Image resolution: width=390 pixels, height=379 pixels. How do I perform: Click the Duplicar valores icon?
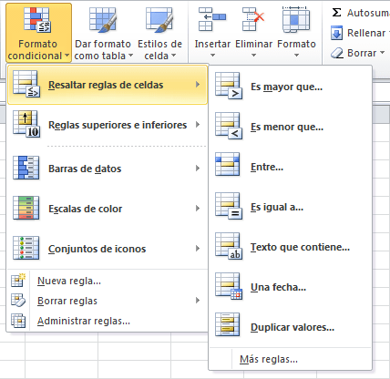pos(228,324)
